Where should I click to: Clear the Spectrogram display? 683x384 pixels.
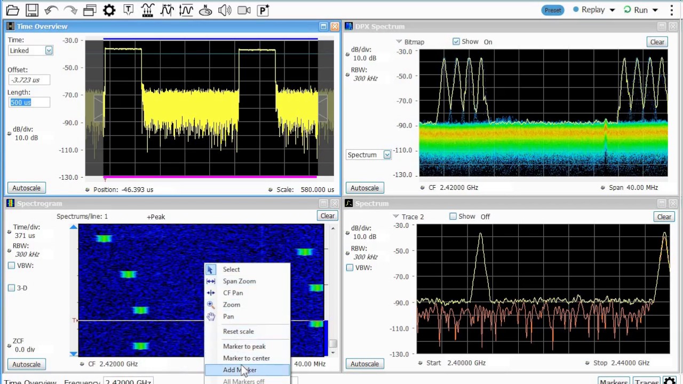coord(327,216)
